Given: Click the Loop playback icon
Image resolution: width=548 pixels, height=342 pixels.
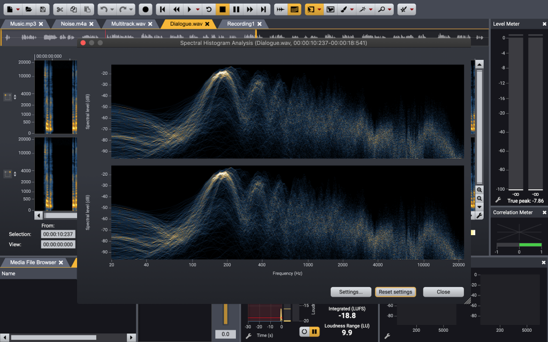Looking at the screenshot, I should tap(209, 10).
